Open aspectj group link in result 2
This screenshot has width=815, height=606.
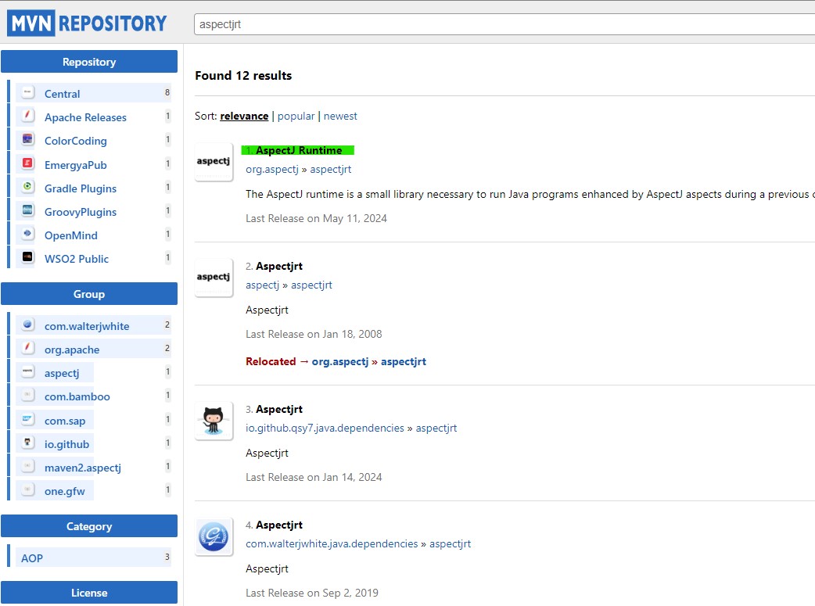click(x=263, y=285)
